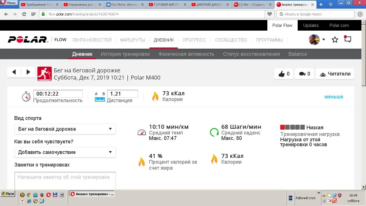Image resolution: width=366 pixels, height=206 pixels.
Task: Click the Читатели button
Action: coord(335,74)
